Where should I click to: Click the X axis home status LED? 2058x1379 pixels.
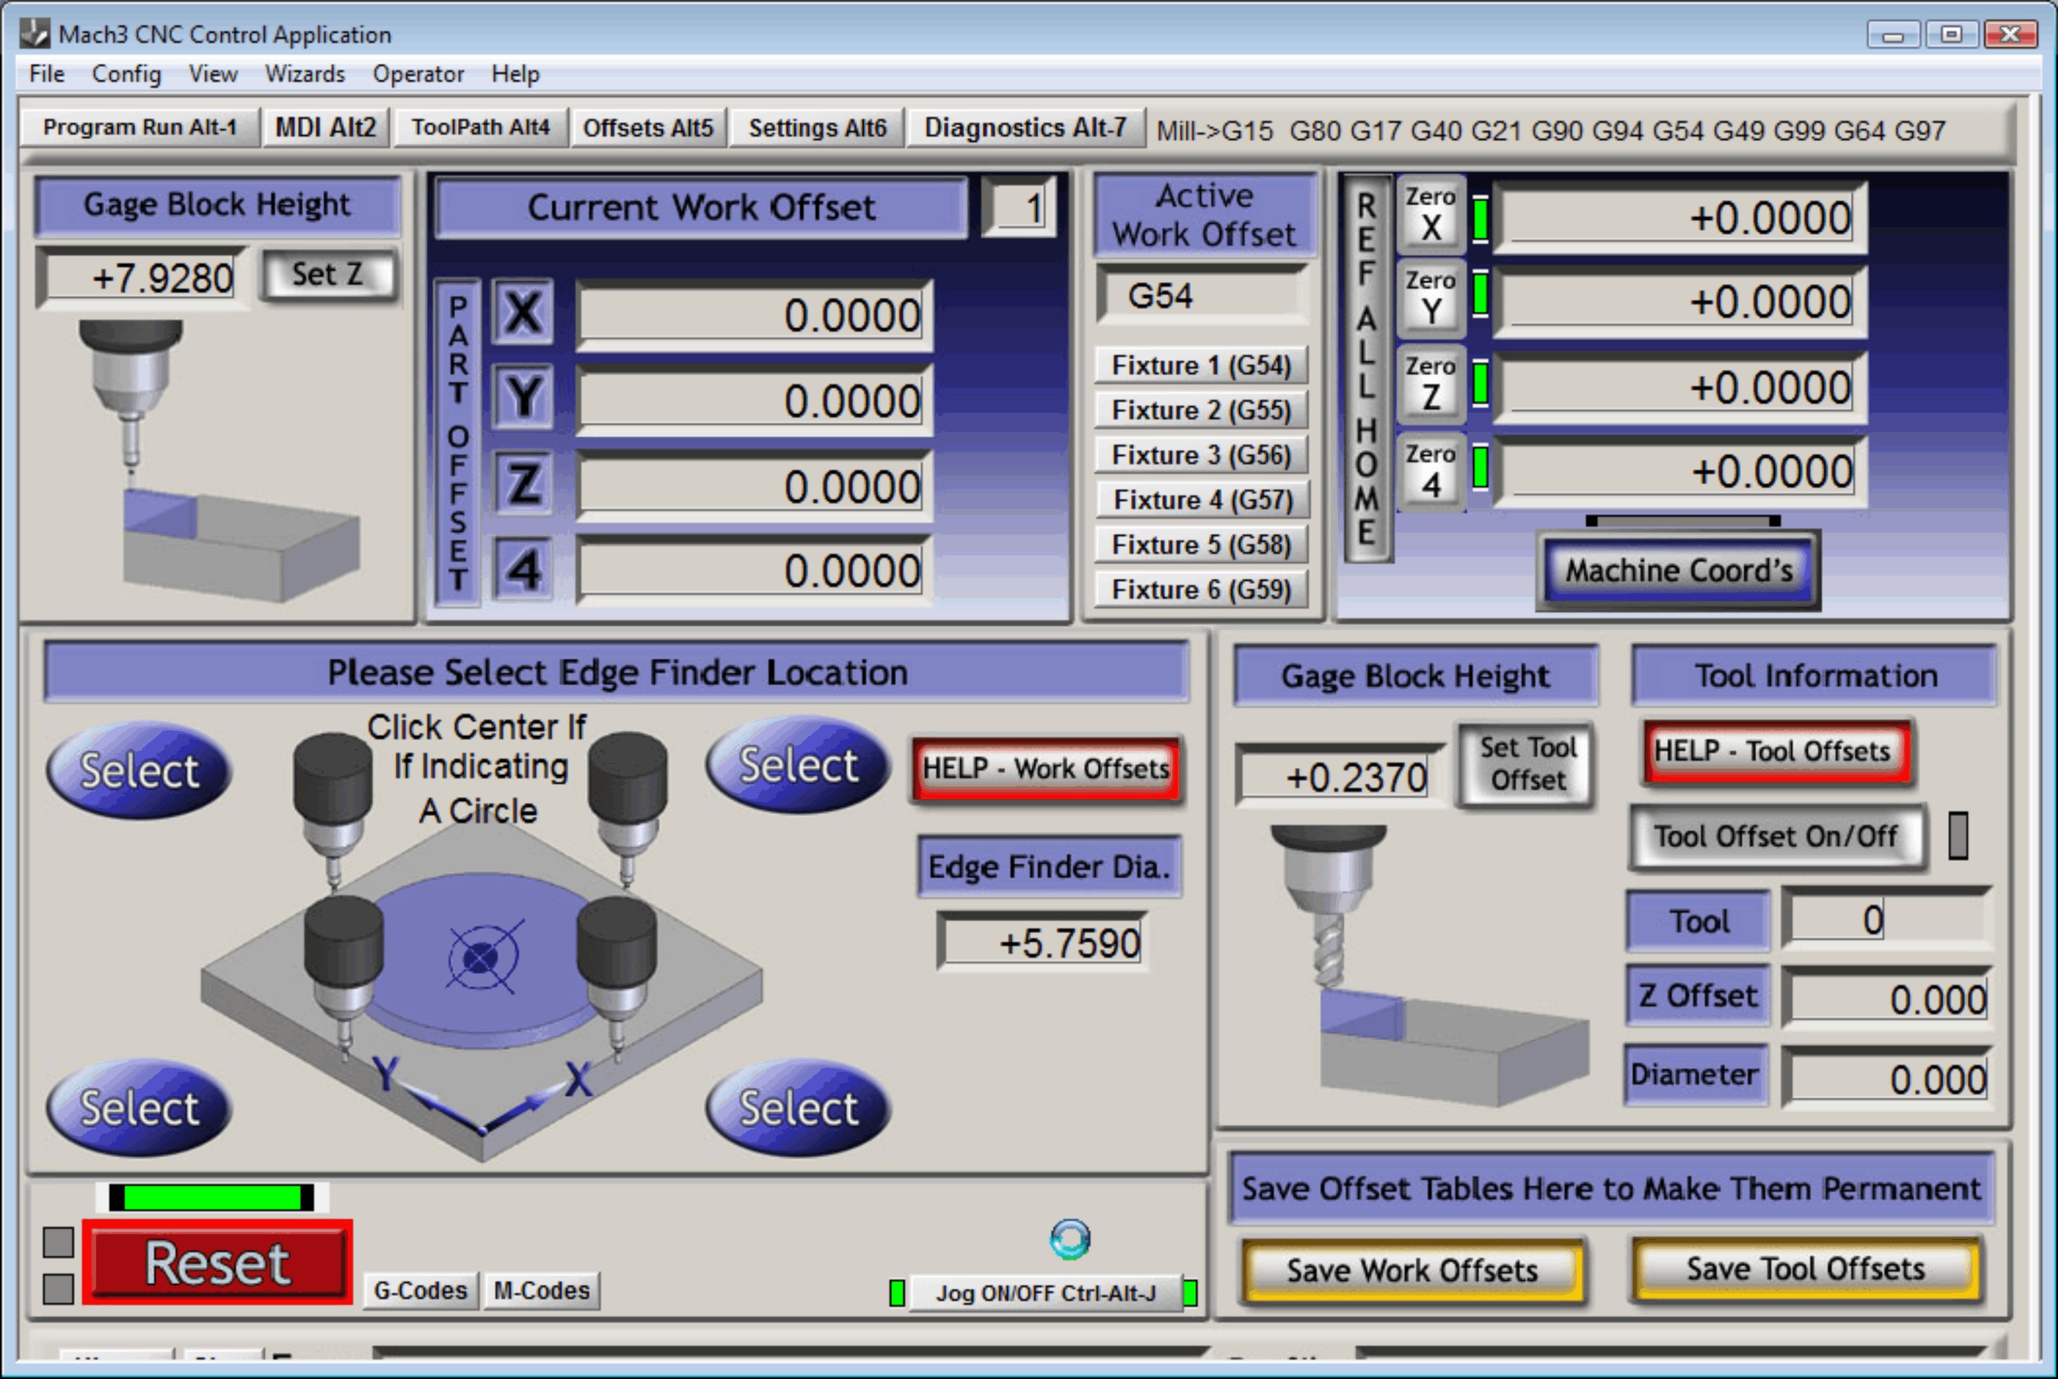tap(1481, 218)
